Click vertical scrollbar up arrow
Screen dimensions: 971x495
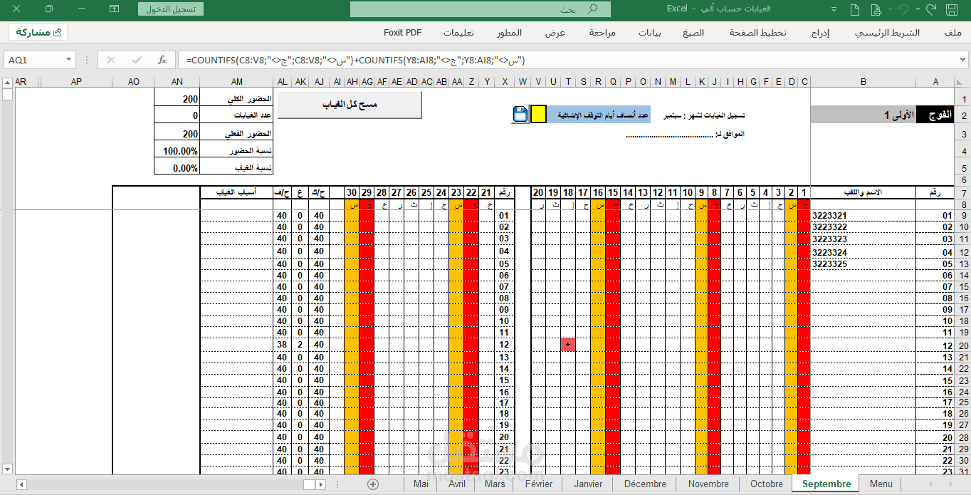pyautogui.click(x=7, y=82)
